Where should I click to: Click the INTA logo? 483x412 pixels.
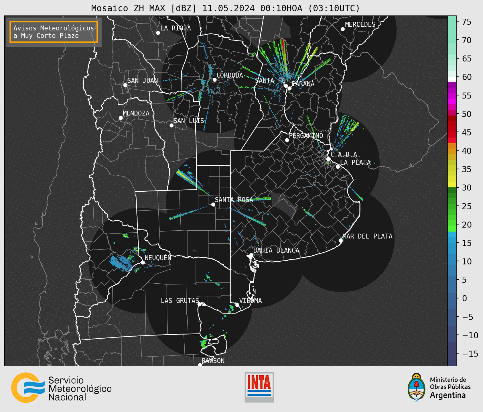(259, 387)
